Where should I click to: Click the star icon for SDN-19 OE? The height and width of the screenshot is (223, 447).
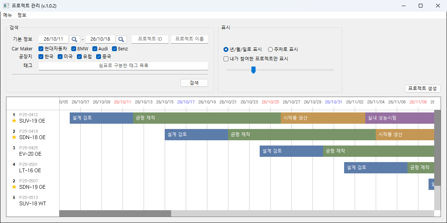tap(14, 187)
